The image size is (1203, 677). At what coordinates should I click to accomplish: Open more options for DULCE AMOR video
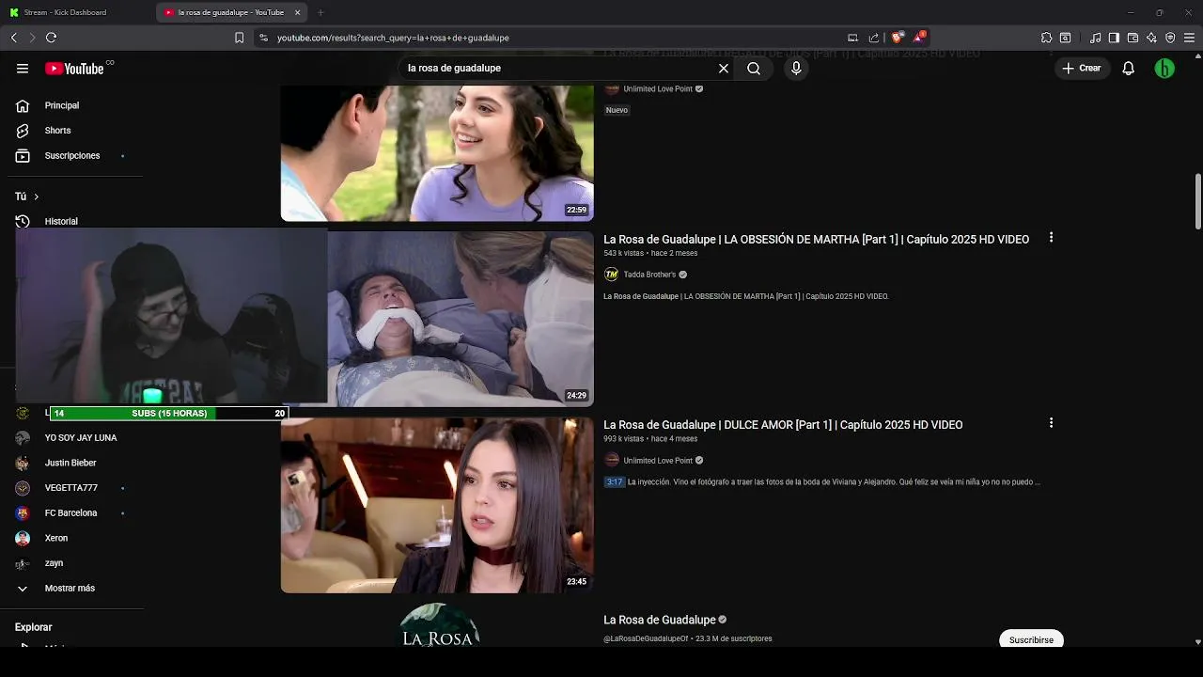point(1051,423)
